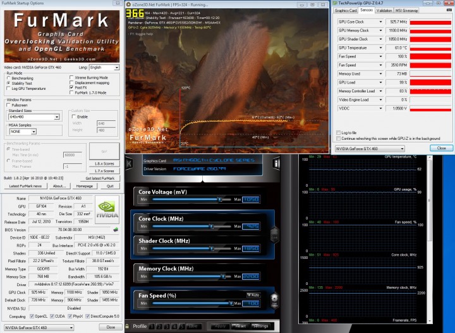Viewport: 455px width, 333px height.
Task: Click the 1.7.x Scores button
Action: [104, 171]
